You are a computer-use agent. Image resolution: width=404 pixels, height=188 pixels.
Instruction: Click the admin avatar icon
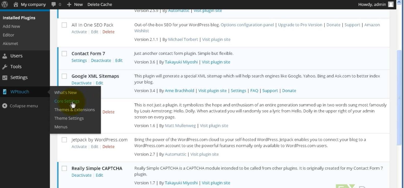(391, 4)
